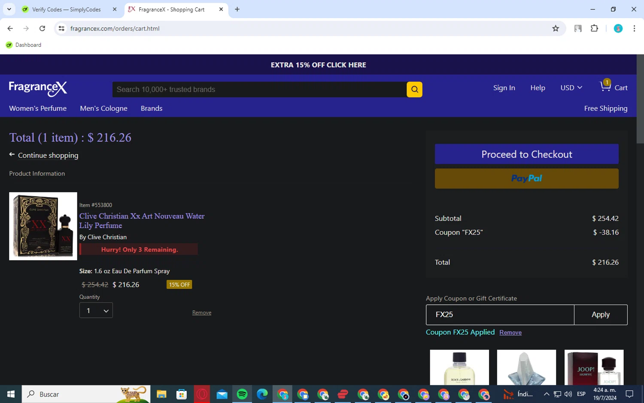
Task: Click Sign In
Action: click(504, 88)
